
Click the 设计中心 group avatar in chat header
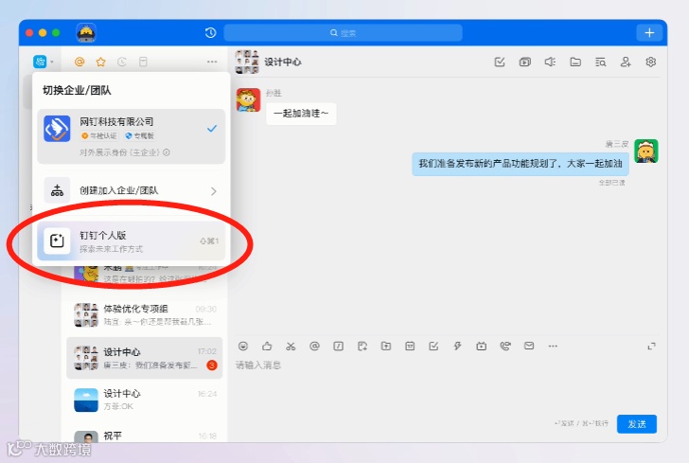click(247, 62)
